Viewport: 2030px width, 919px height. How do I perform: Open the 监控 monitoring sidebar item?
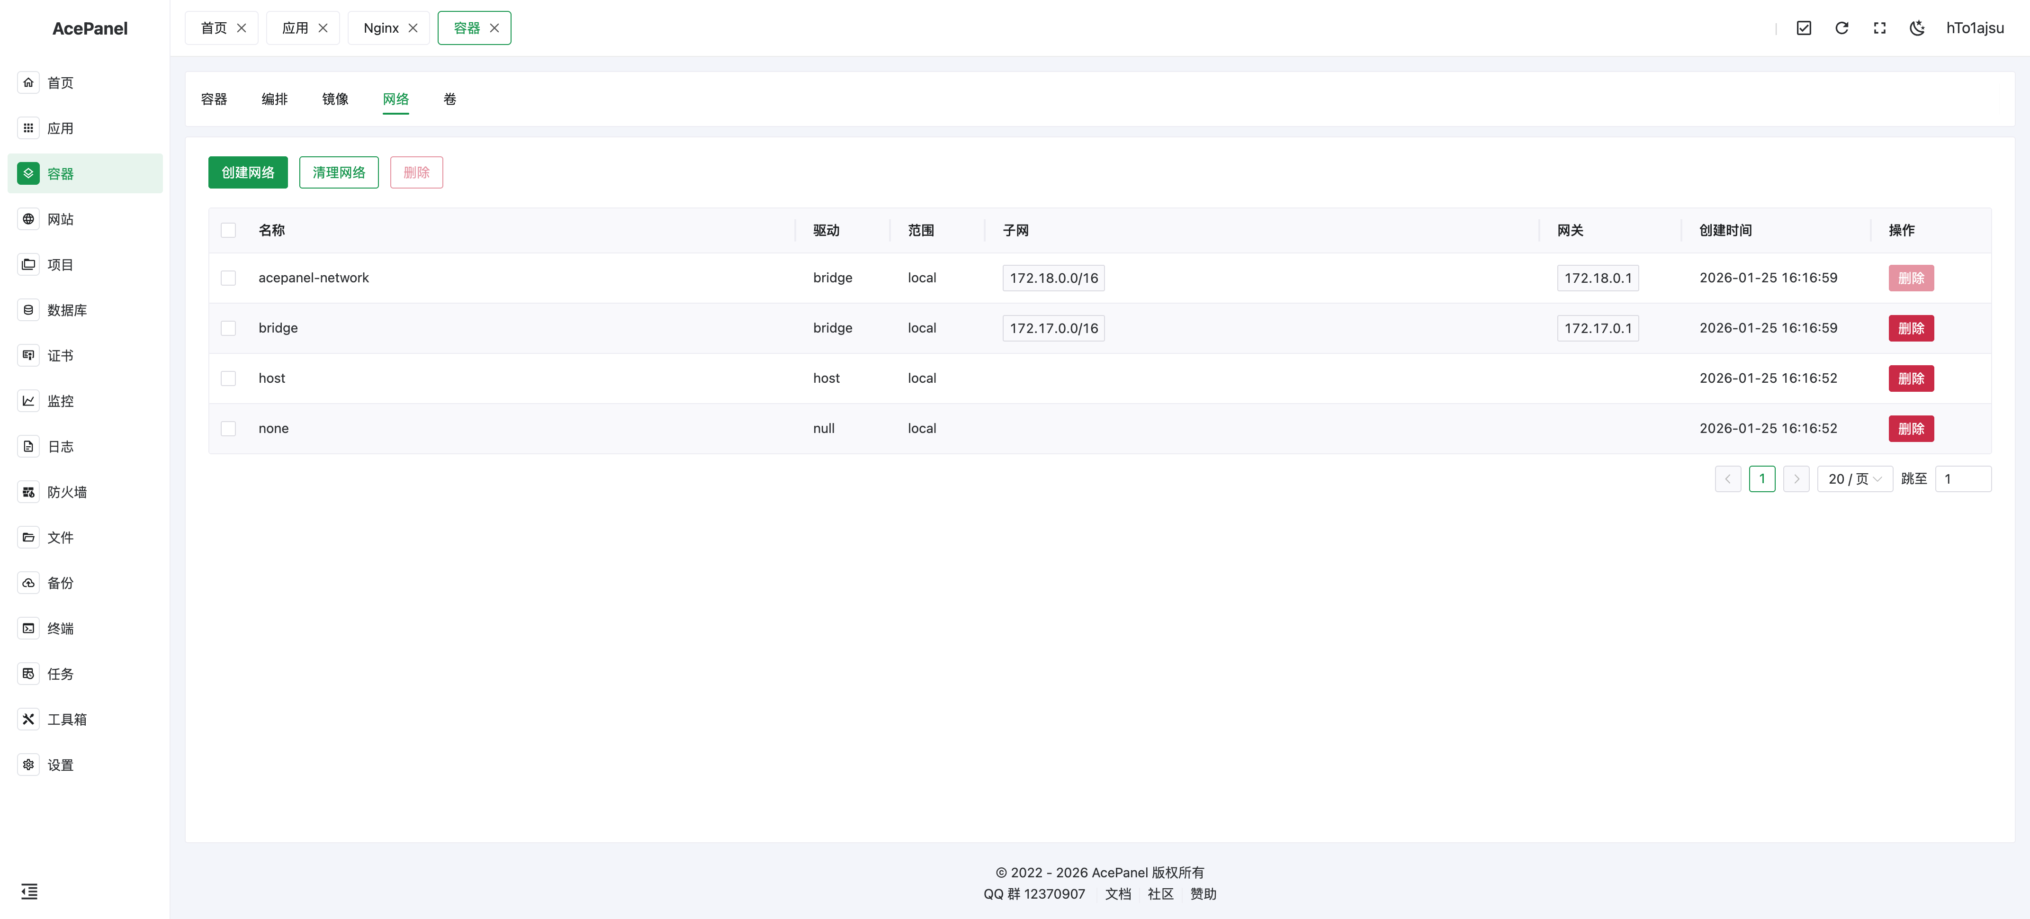pyautogui.click(x=61, y=401)
